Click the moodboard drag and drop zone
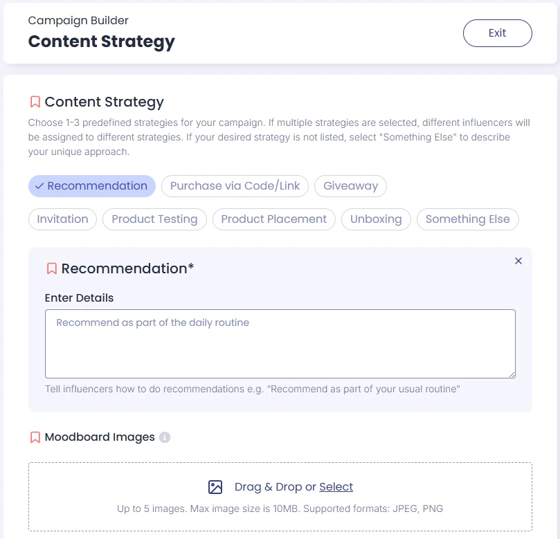Viewport: 560px width, 539px height. tap(280, 497)
